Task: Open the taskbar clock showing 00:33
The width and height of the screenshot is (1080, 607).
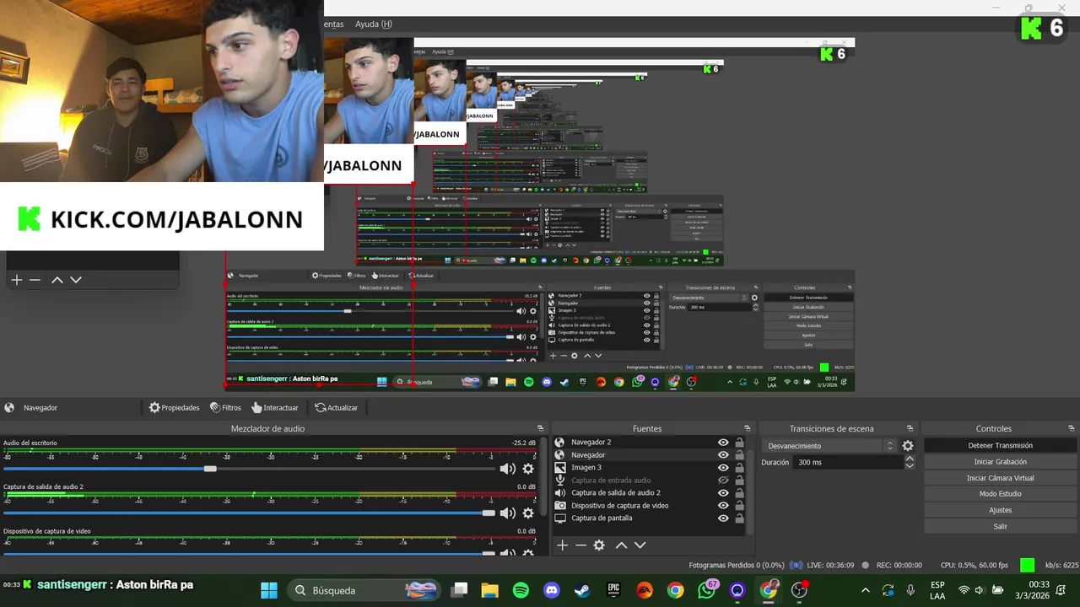Action: coord(1033,590)
